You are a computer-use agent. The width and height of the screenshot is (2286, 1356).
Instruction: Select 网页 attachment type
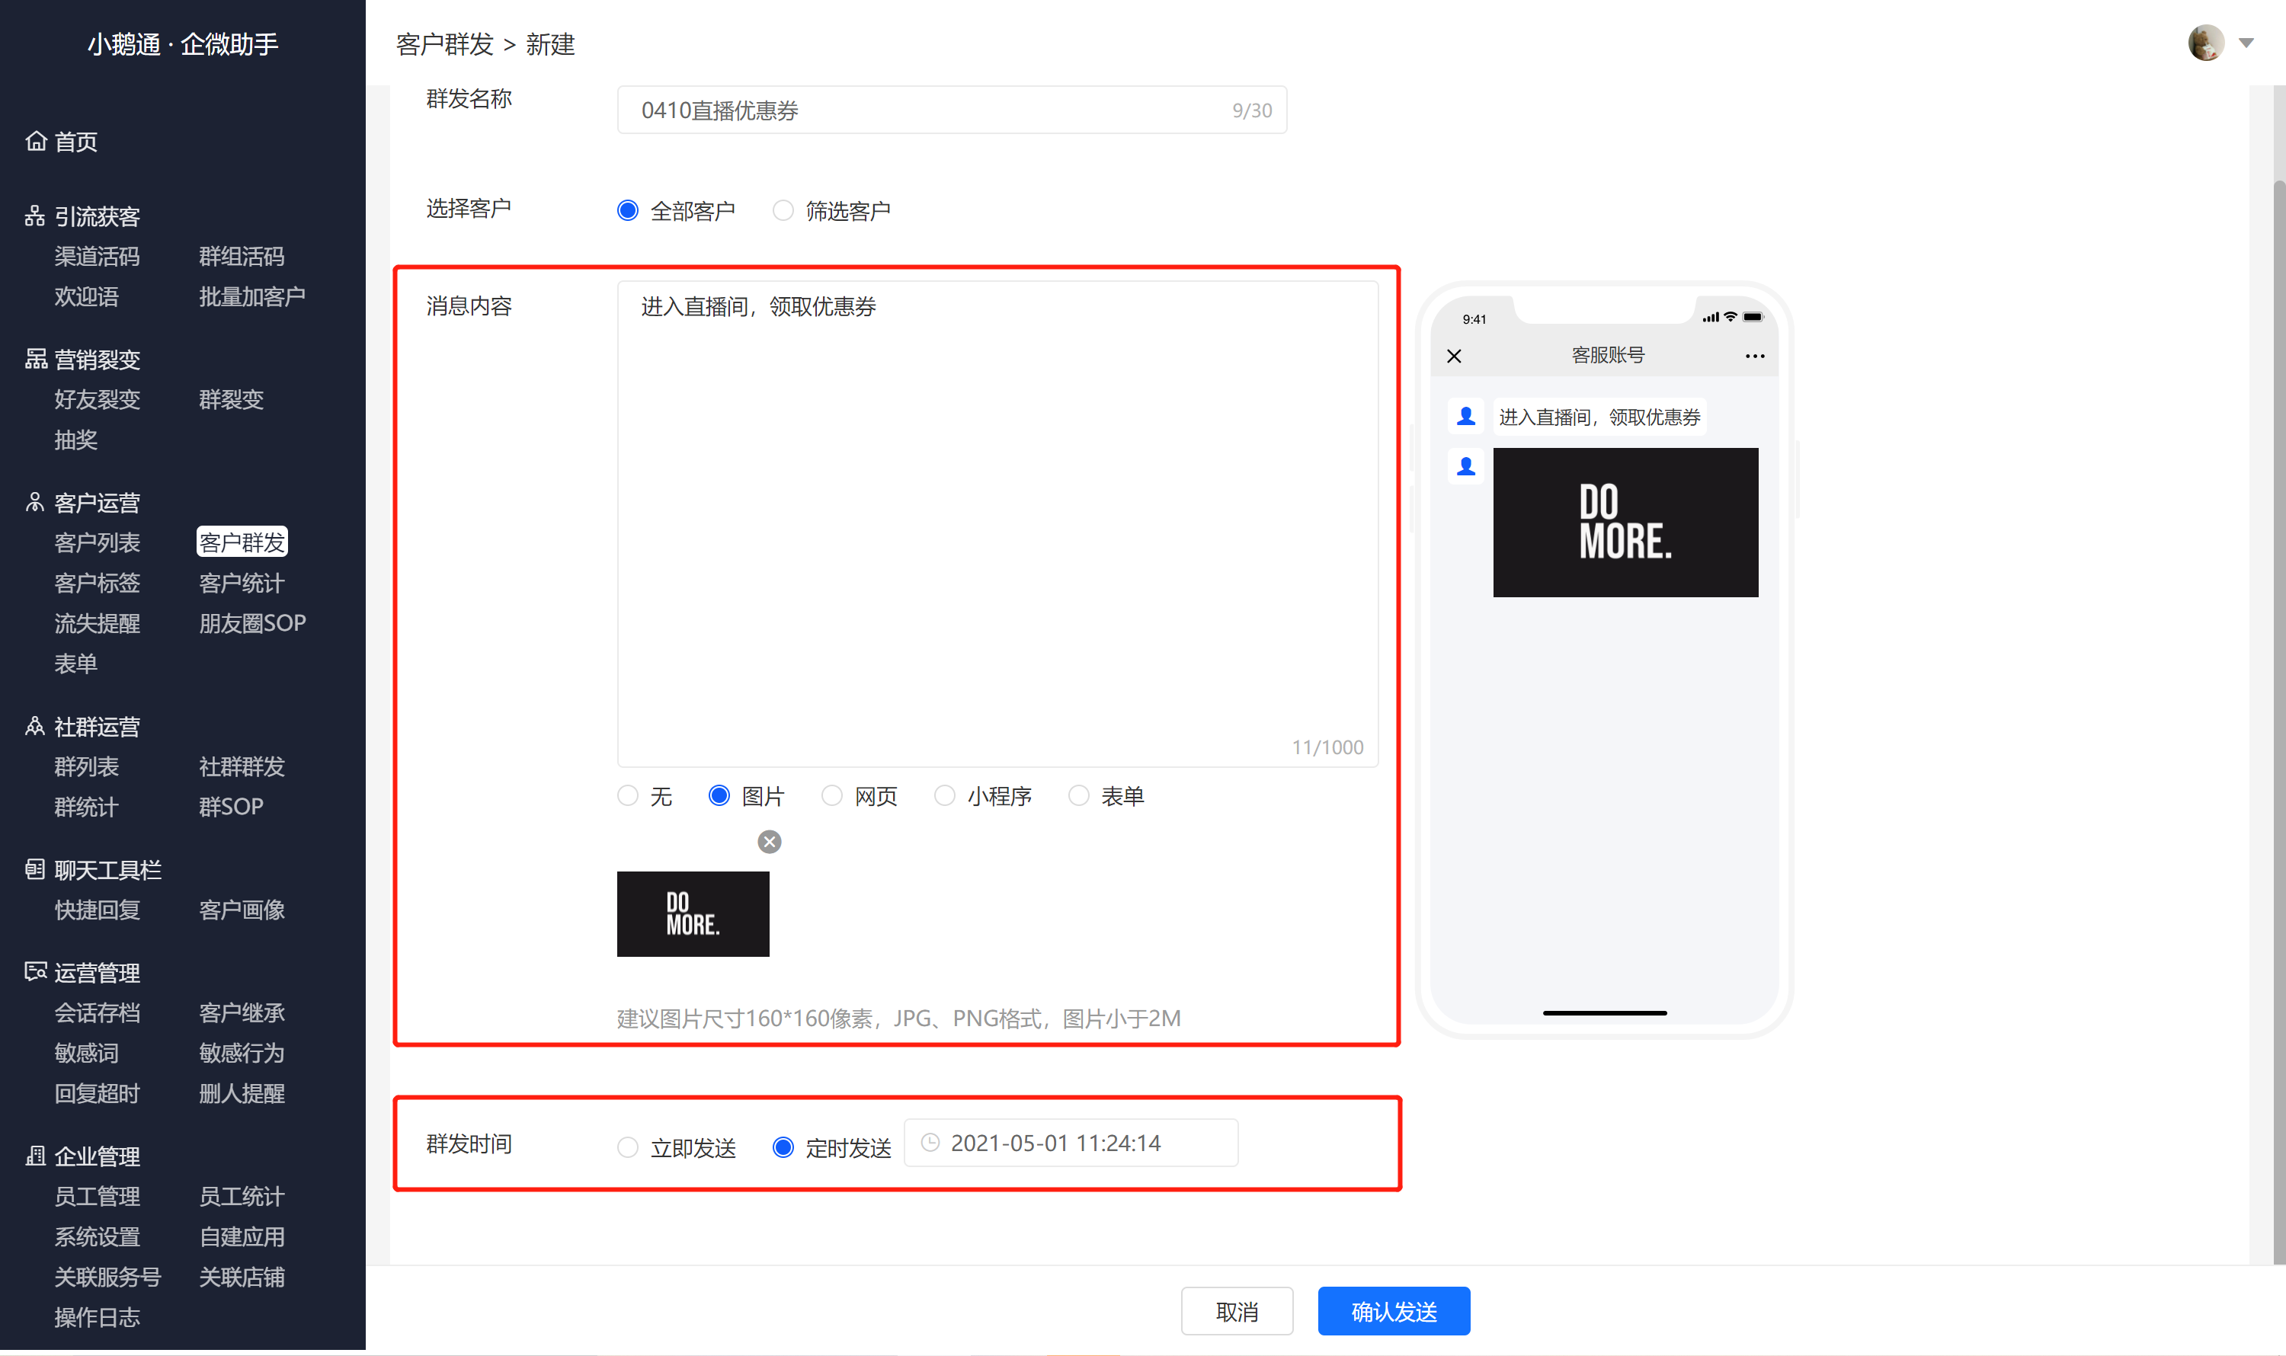tap(832, 796)
